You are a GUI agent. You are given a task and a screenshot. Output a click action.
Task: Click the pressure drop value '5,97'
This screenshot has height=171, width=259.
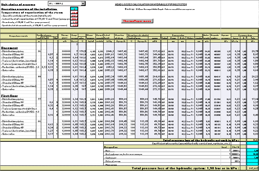256,55
